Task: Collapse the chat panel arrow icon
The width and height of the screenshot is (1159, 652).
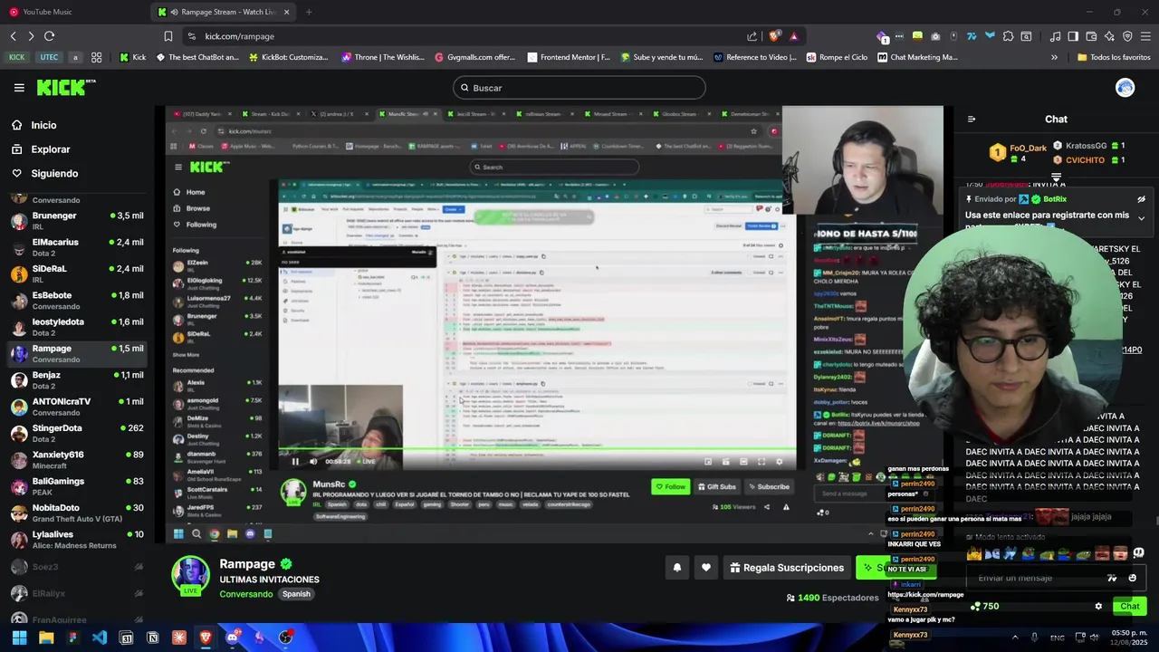Action: 972,120
